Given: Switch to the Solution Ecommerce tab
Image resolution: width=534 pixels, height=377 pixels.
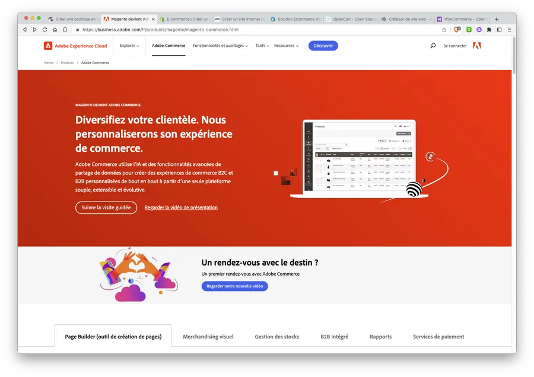Looking at the screenshot, I should tap(295, 19).
